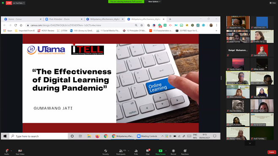Open the Chat panel
This screenshot has width=278, height=156.
click(148, 152)
